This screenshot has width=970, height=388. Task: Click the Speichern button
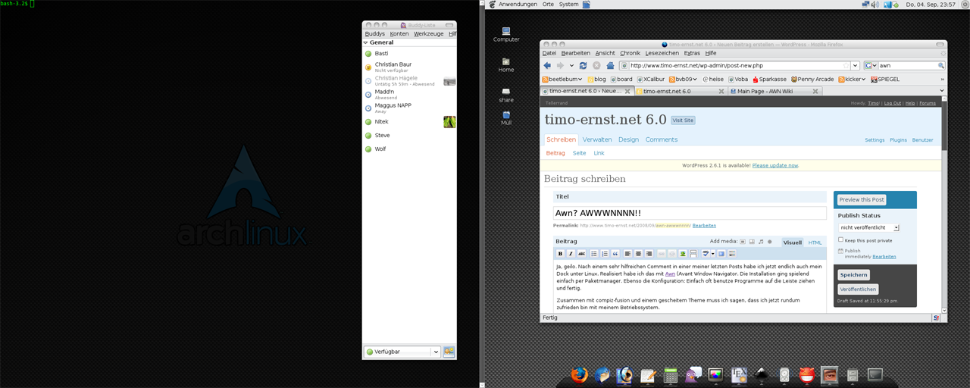[x=854, y=275]
